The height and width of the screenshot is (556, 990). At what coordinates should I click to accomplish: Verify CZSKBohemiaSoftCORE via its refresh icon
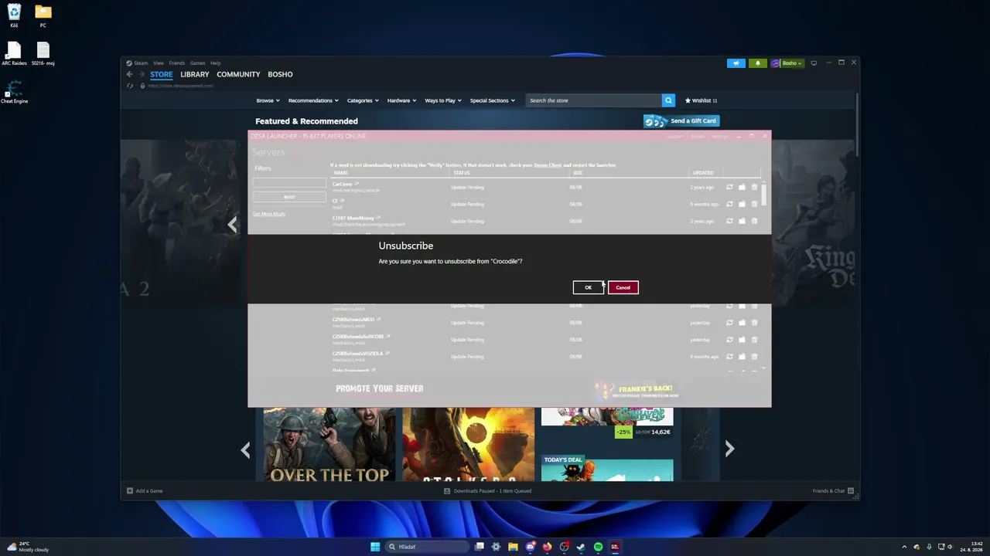pyautogui.click(x=729, y=340)
